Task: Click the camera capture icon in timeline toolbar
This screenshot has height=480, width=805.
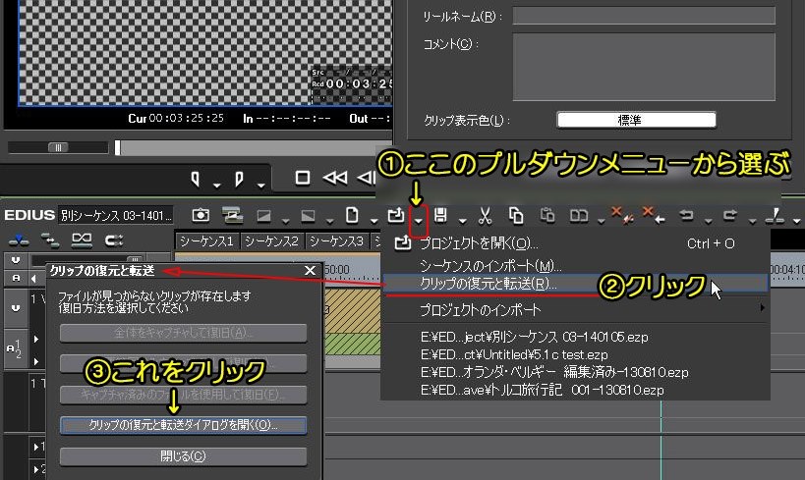Action: coord(201,215)
